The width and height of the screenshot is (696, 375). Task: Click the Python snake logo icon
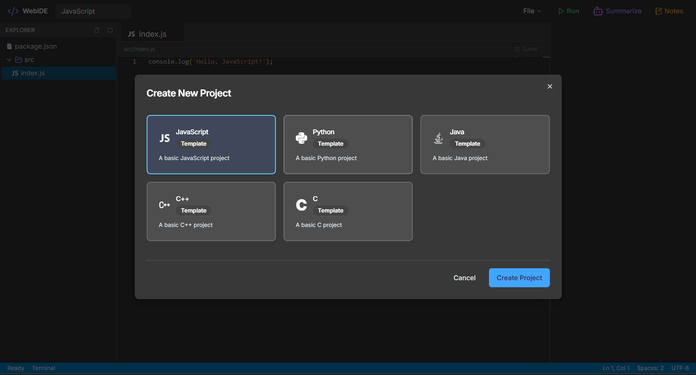tap(301, 138)
